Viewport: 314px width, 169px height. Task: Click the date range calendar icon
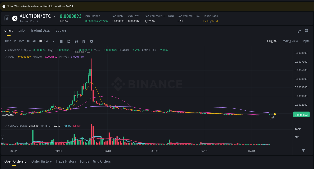point(61,41)
